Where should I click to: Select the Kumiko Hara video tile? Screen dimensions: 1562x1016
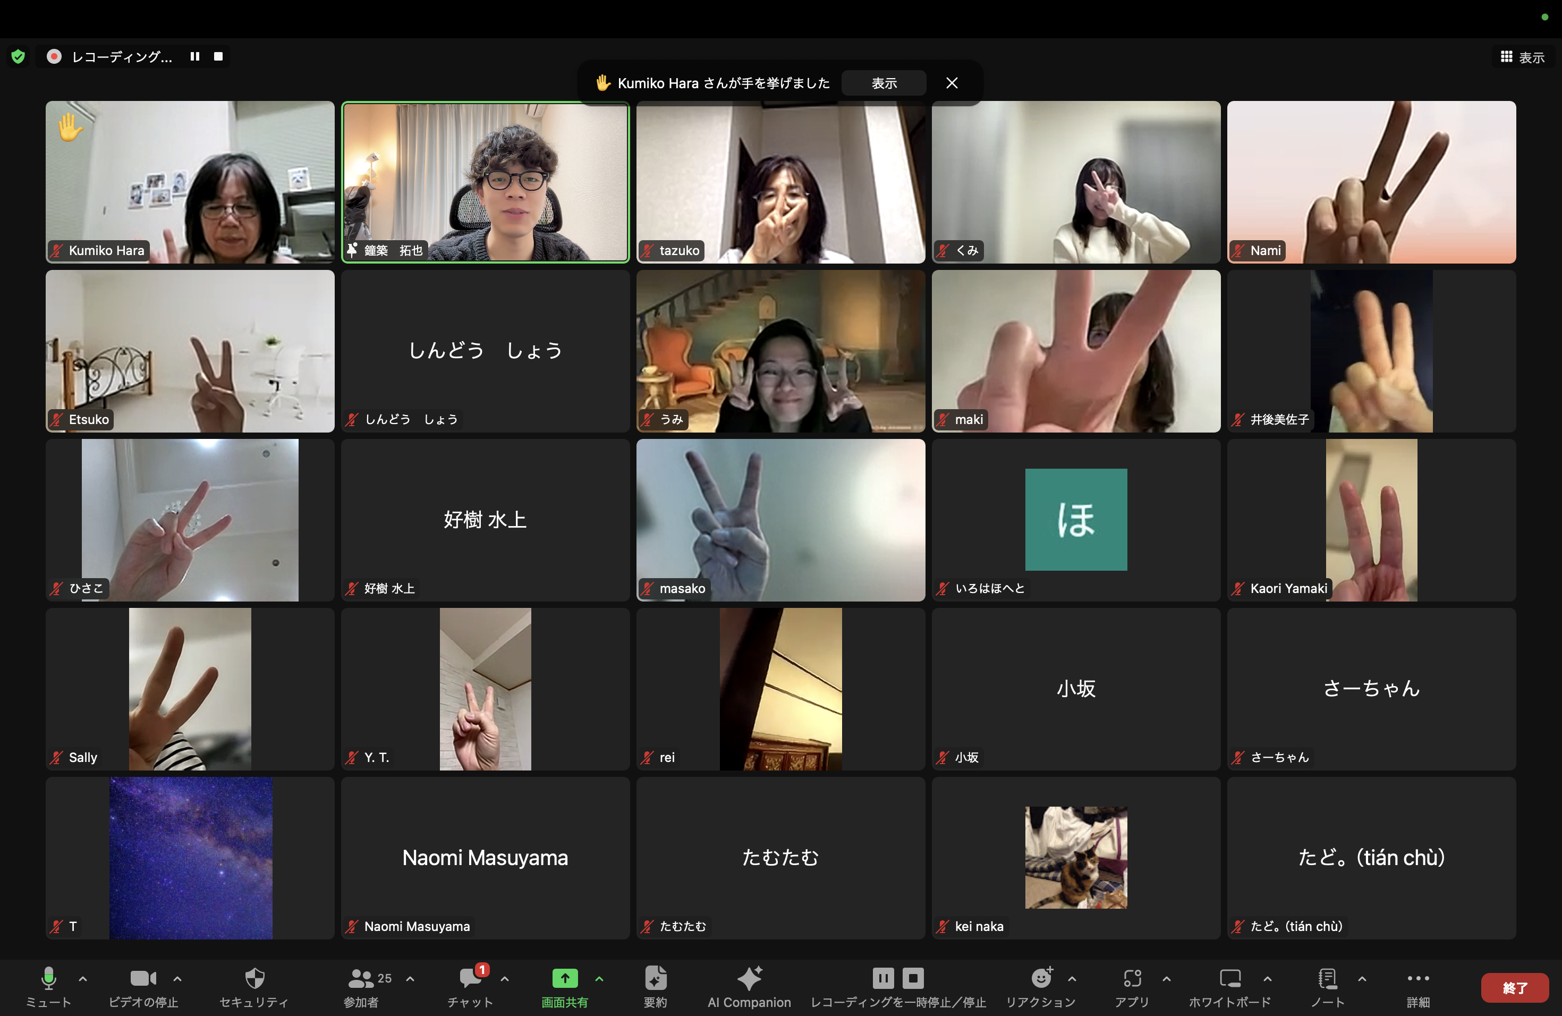click(190, 182)
